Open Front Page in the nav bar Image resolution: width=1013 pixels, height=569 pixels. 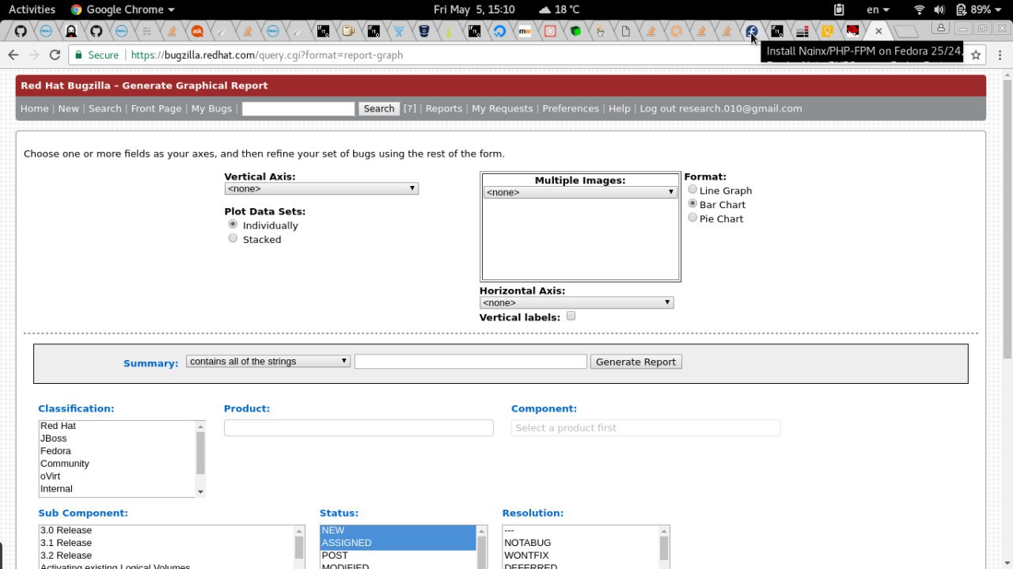(x=157, y=108)
